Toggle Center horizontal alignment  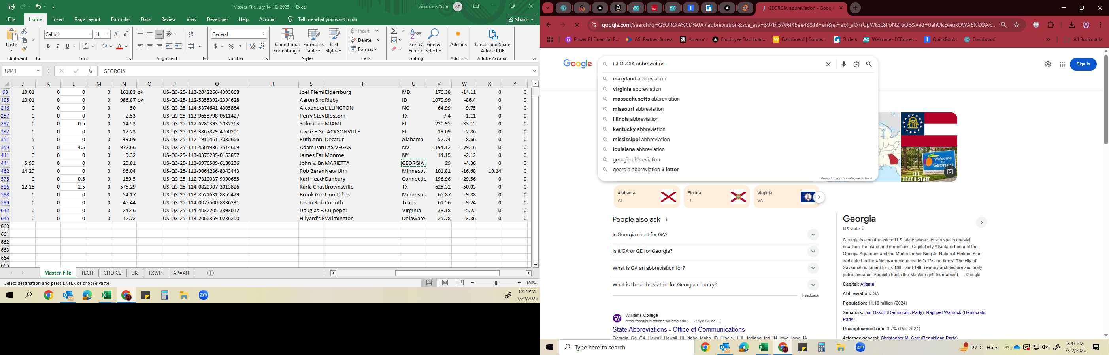pos(150,46)
